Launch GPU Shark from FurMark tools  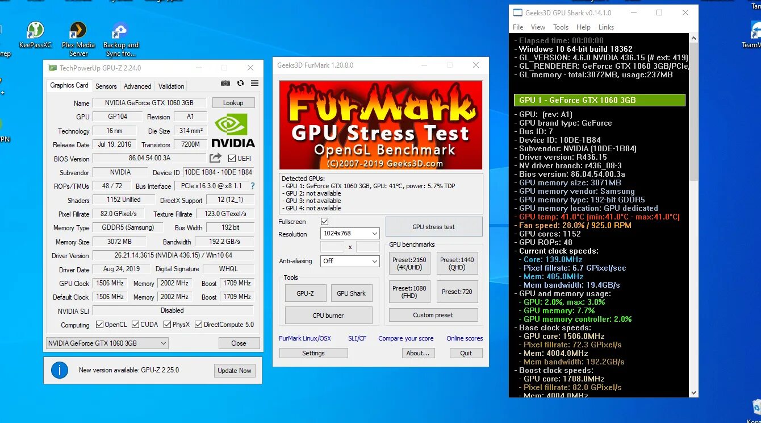click(352, 293)
